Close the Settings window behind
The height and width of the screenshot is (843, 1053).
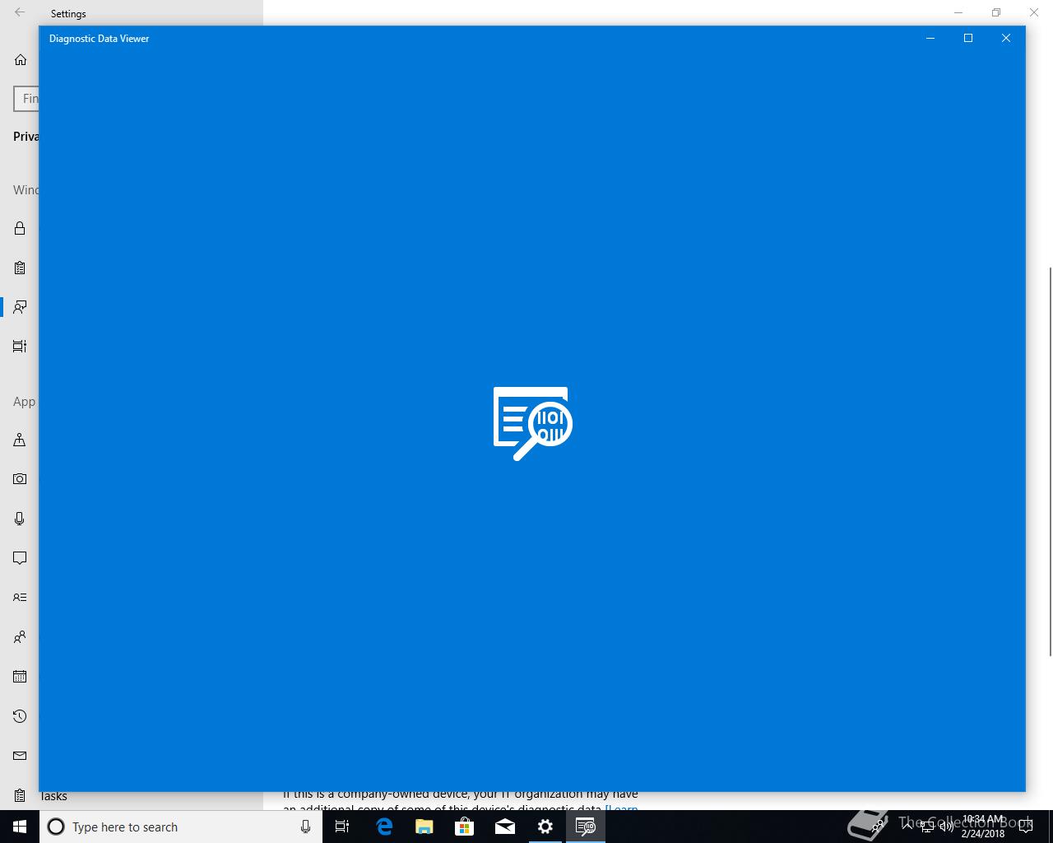[x=1034, y=12]
